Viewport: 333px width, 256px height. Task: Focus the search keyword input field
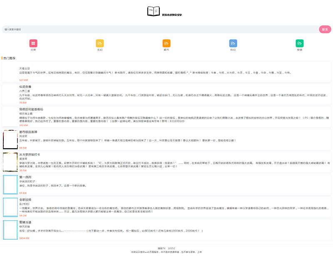(158, 30)
